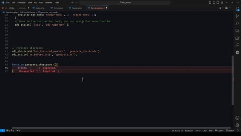Screen dimensions: 241x136
Task: Click the Prettier status bar item
Action: click(230, 131)
